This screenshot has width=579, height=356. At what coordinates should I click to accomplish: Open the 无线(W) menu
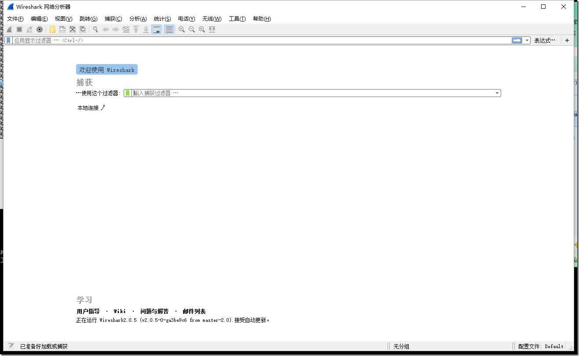click(212, 19)
